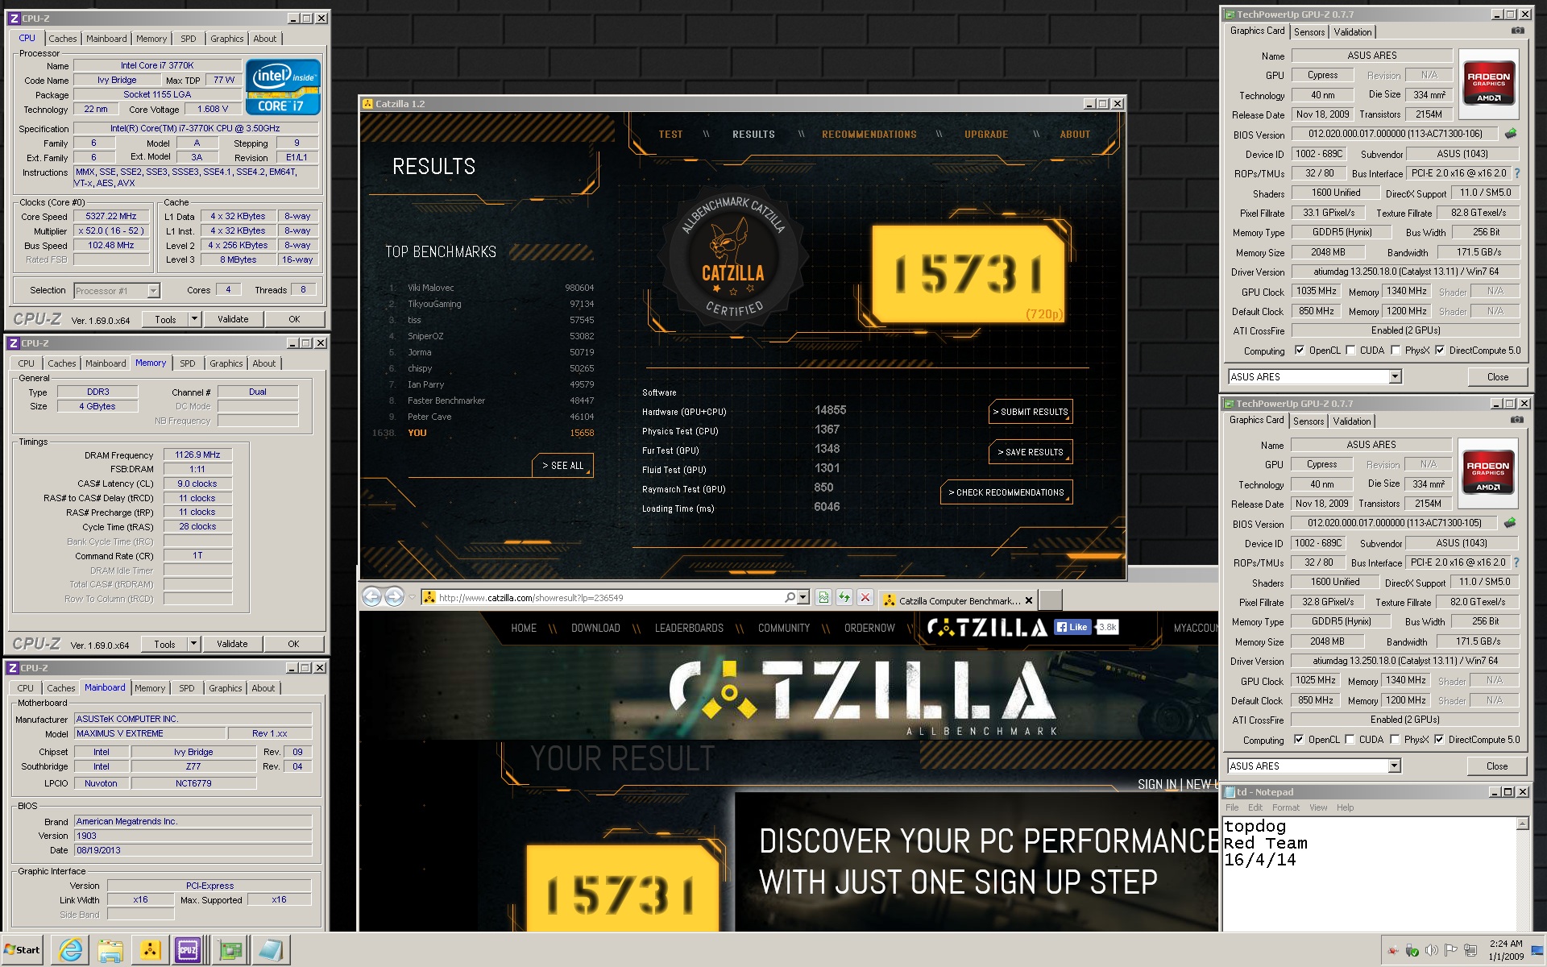
Task: Click SEE ALL button under top benchmarks
Action: 562,466
